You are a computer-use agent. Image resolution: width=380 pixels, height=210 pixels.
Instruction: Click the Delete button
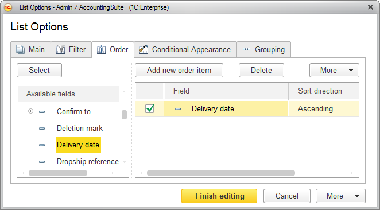261,70
